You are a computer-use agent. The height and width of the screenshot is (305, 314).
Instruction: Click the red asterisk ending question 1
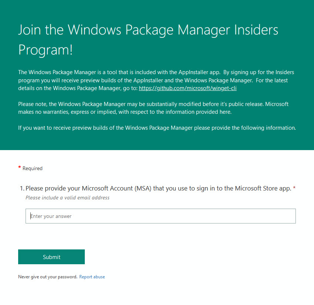click(294, 188)
